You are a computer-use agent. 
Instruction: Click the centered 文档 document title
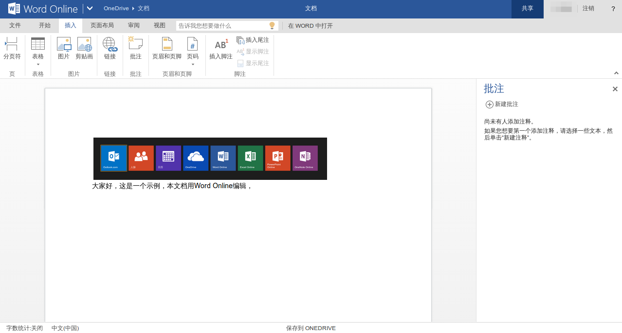311,8
